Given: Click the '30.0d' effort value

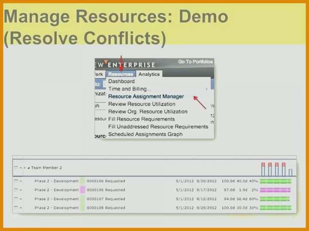Looking at the screenshot, I should [x=242, y=207].
